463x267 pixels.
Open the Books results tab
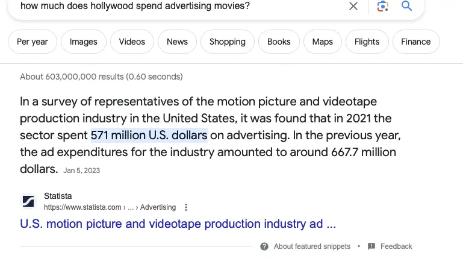(279, 42)
